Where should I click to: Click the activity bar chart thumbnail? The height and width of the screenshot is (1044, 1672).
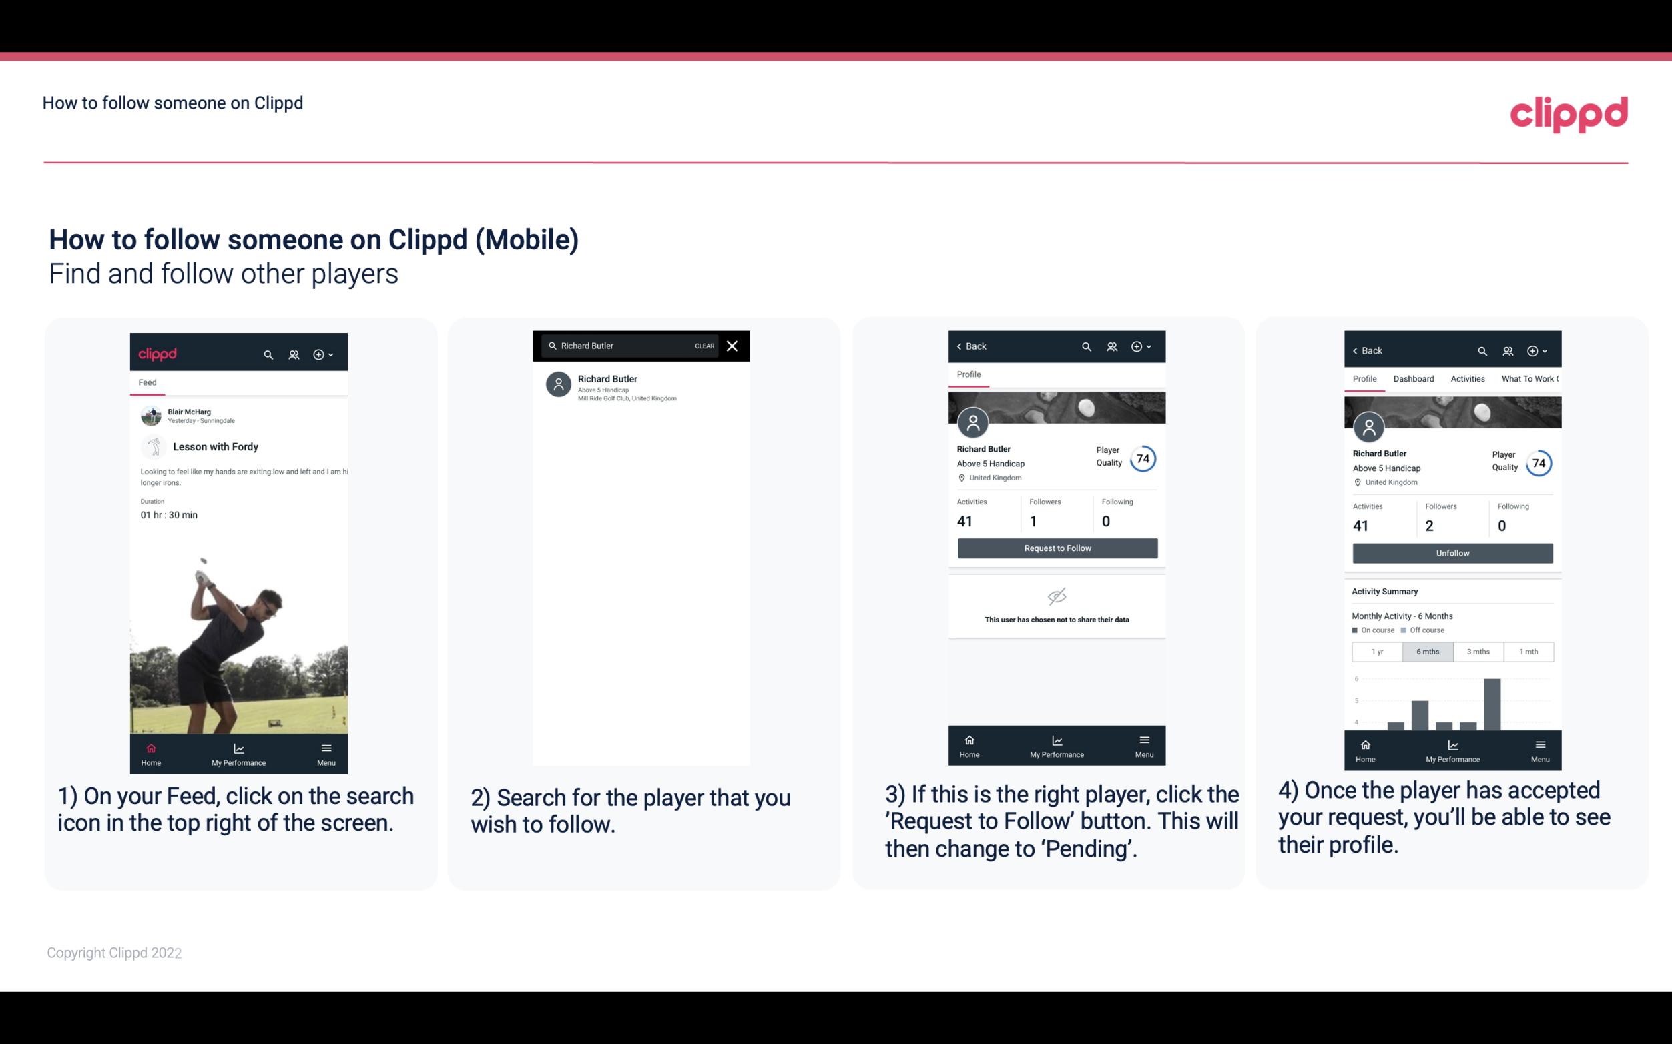pos(1452,704)
